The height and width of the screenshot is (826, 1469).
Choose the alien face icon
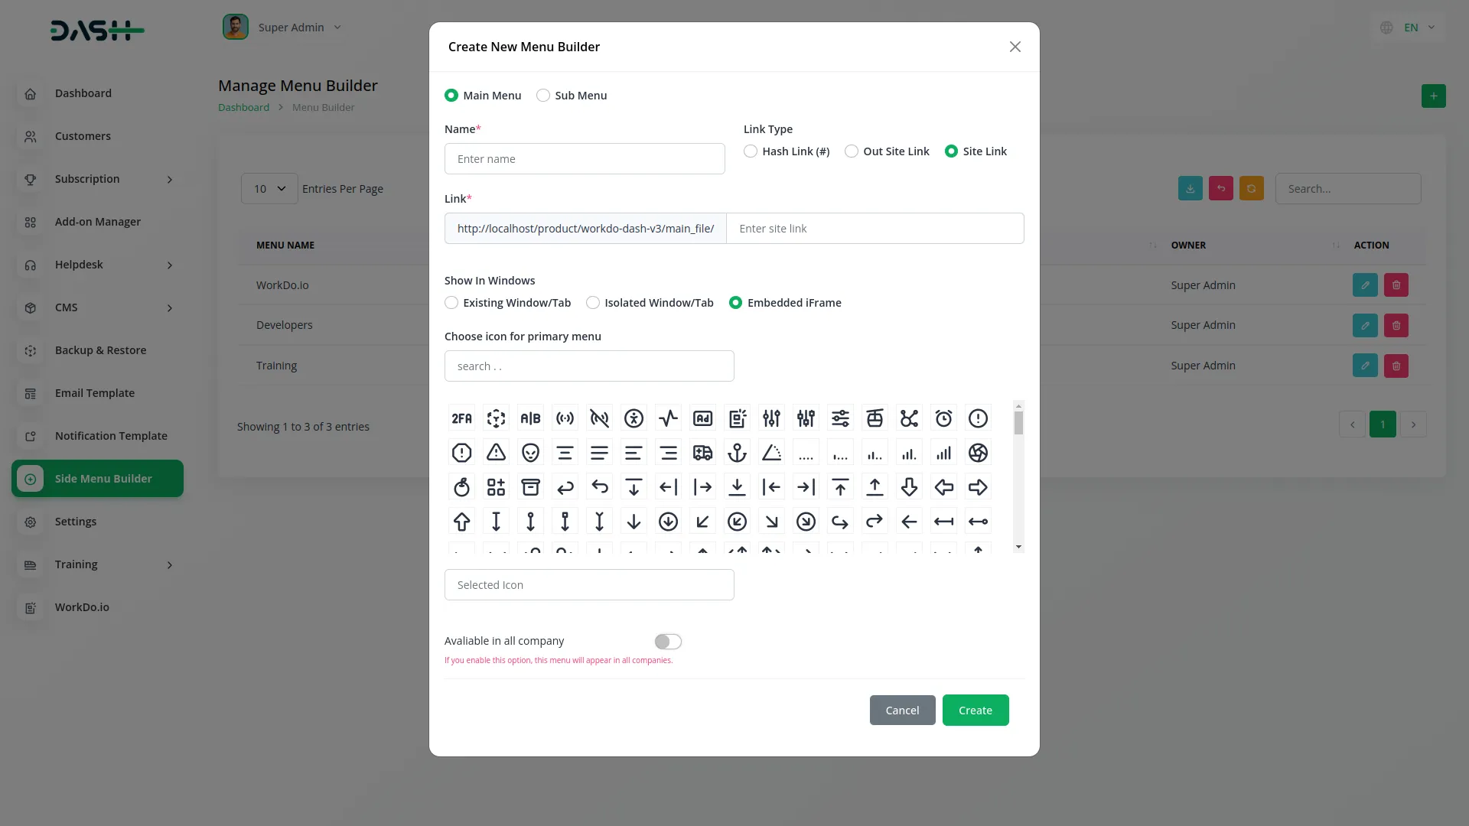coord(530,453)
